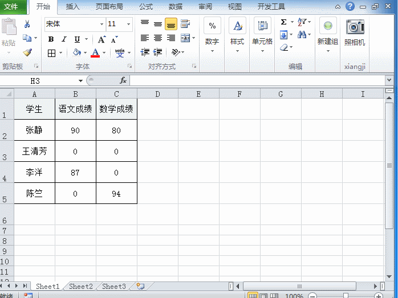Open the 单元格 cells group
The width and height of the screenshot is (398, 298).
click(262, 34)
